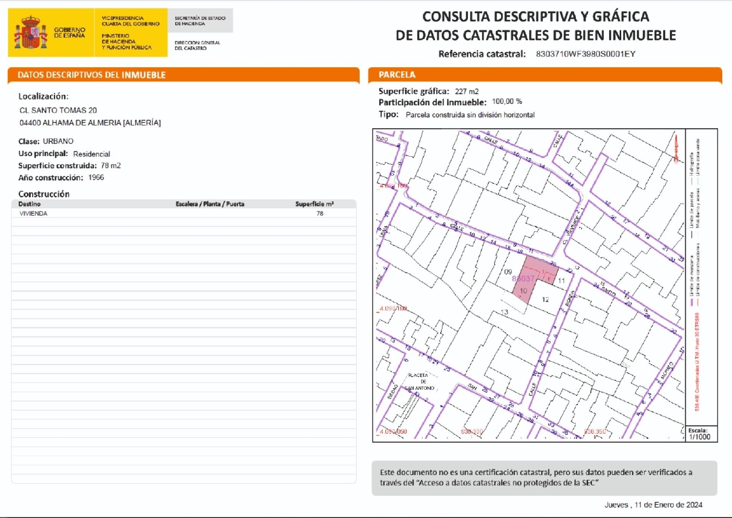Click 'Superficie construida' value 78 m2
732x518 pixels.
click(111, 166)
